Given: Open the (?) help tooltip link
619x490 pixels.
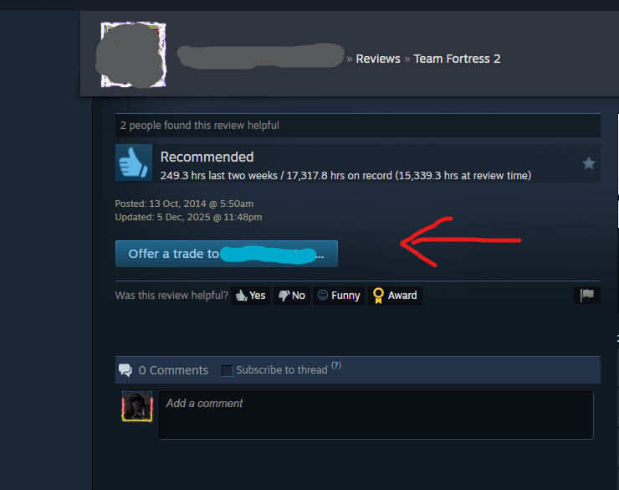Looking at the screenshot, I should (x=336, y=365).
